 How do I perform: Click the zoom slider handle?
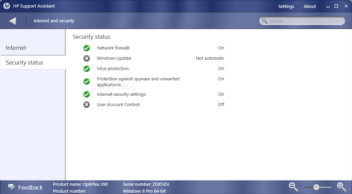pyautogui.click(x=316, y=187)
